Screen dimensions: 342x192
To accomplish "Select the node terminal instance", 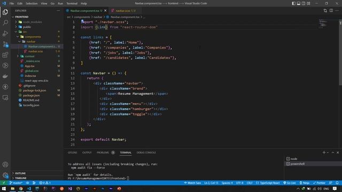I will (x=313, y=159).
